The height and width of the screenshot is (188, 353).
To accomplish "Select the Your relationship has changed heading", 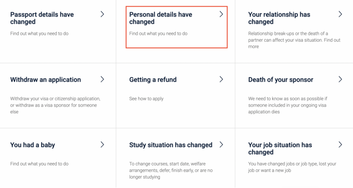I will click(x=279, y=18).
